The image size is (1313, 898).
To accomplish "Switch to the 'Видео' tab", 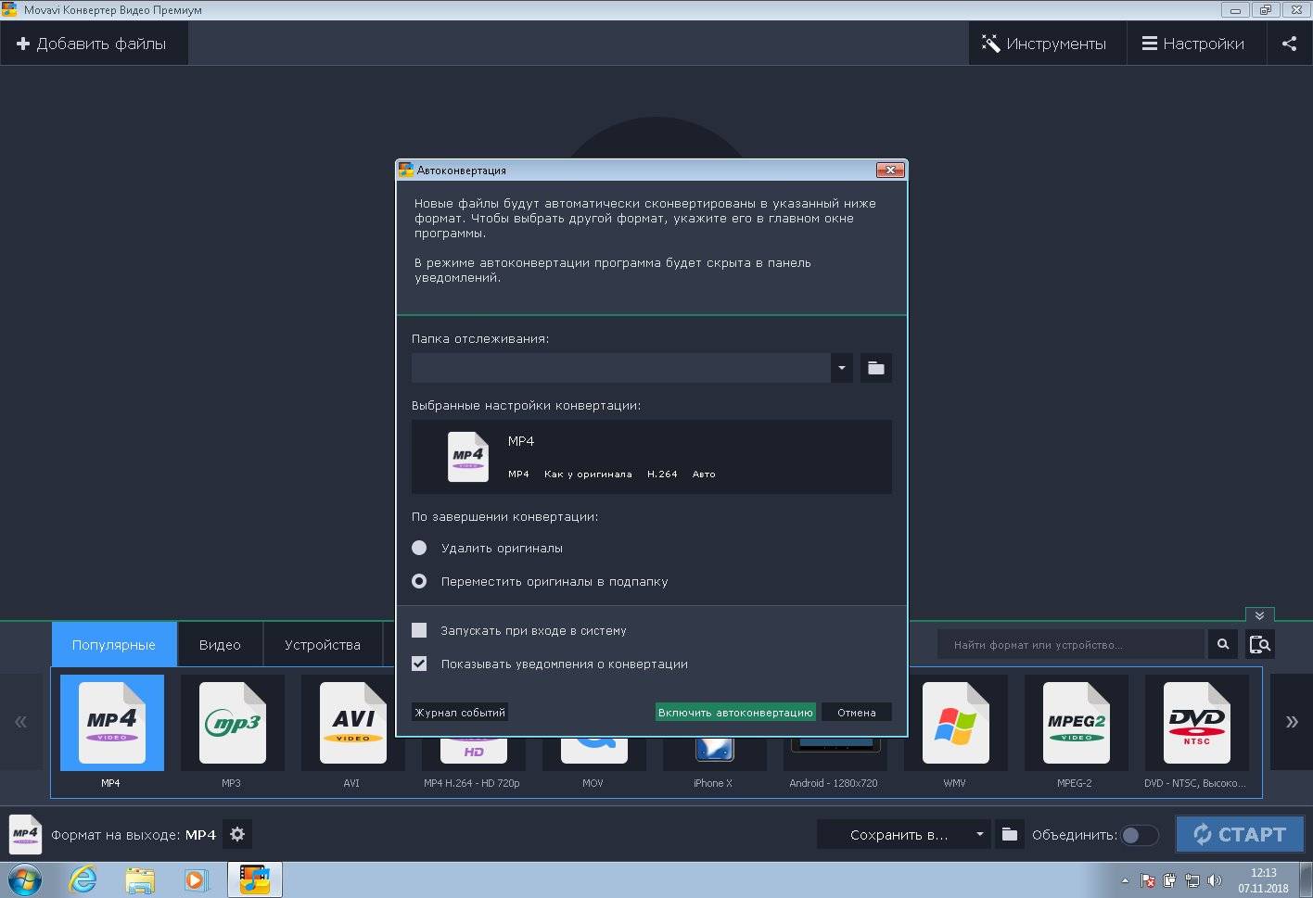I will [x=220, y=645].
